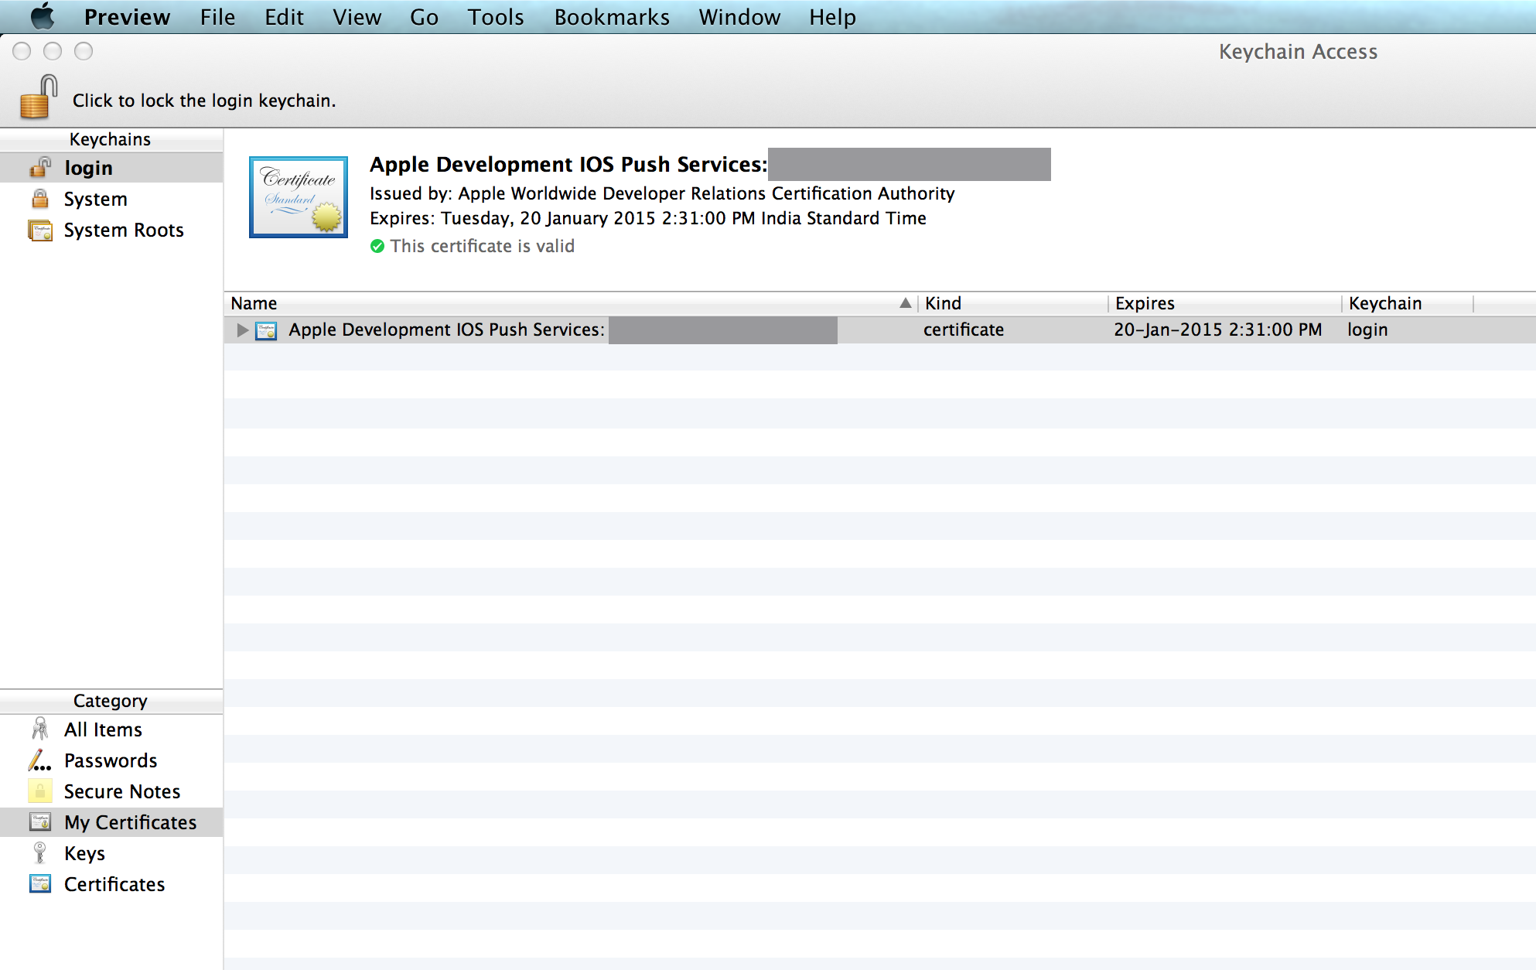1536x970 pixels.
Task: Sort by the Expires column header
Action: [x=1225, y=303]
